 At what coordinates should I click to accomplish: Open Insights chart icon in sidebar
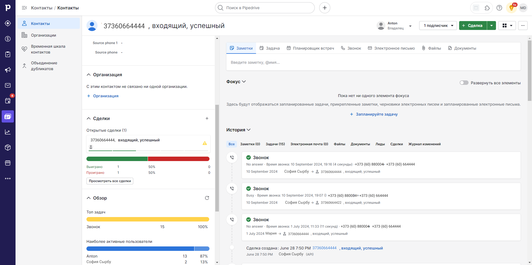(8, 132)
